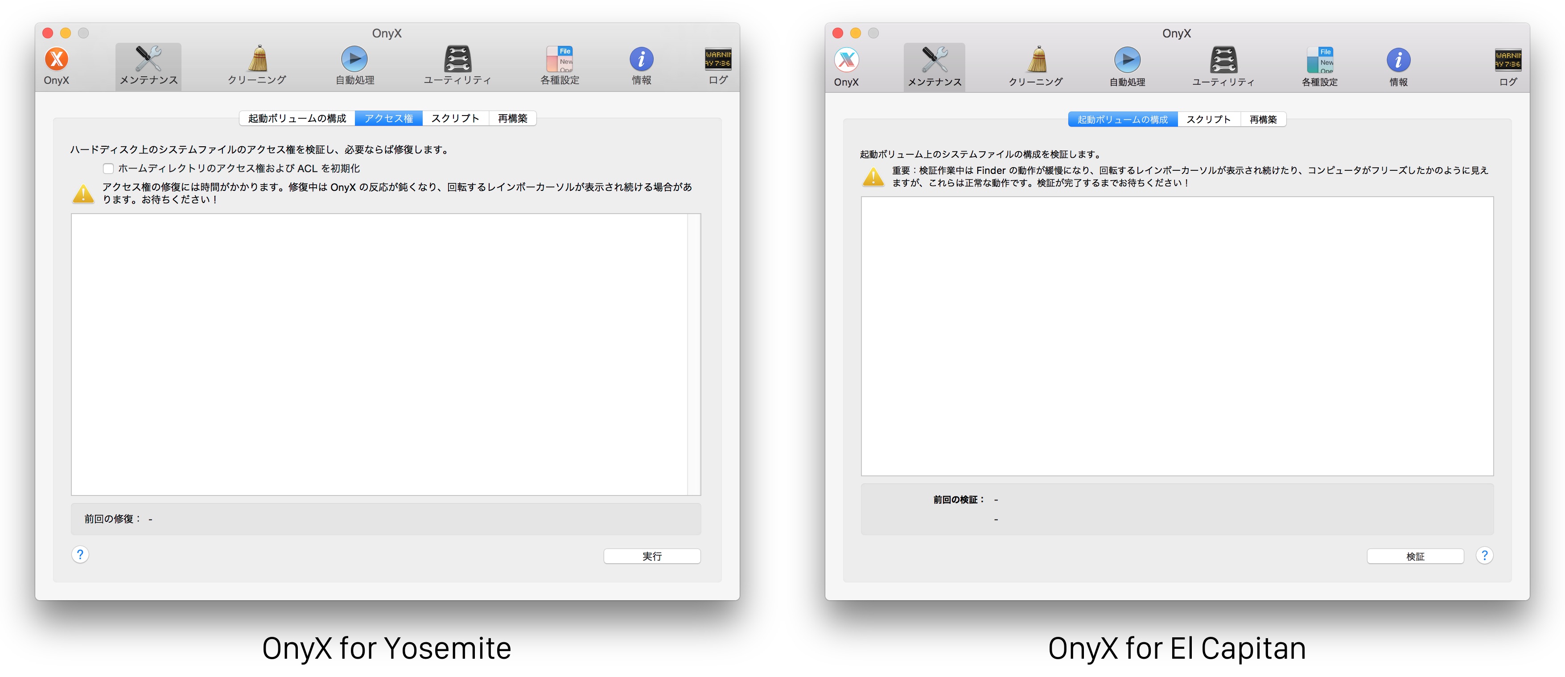
Task: Select the Maintenance tools icon in El Capitan window
Action: point(935,60)
